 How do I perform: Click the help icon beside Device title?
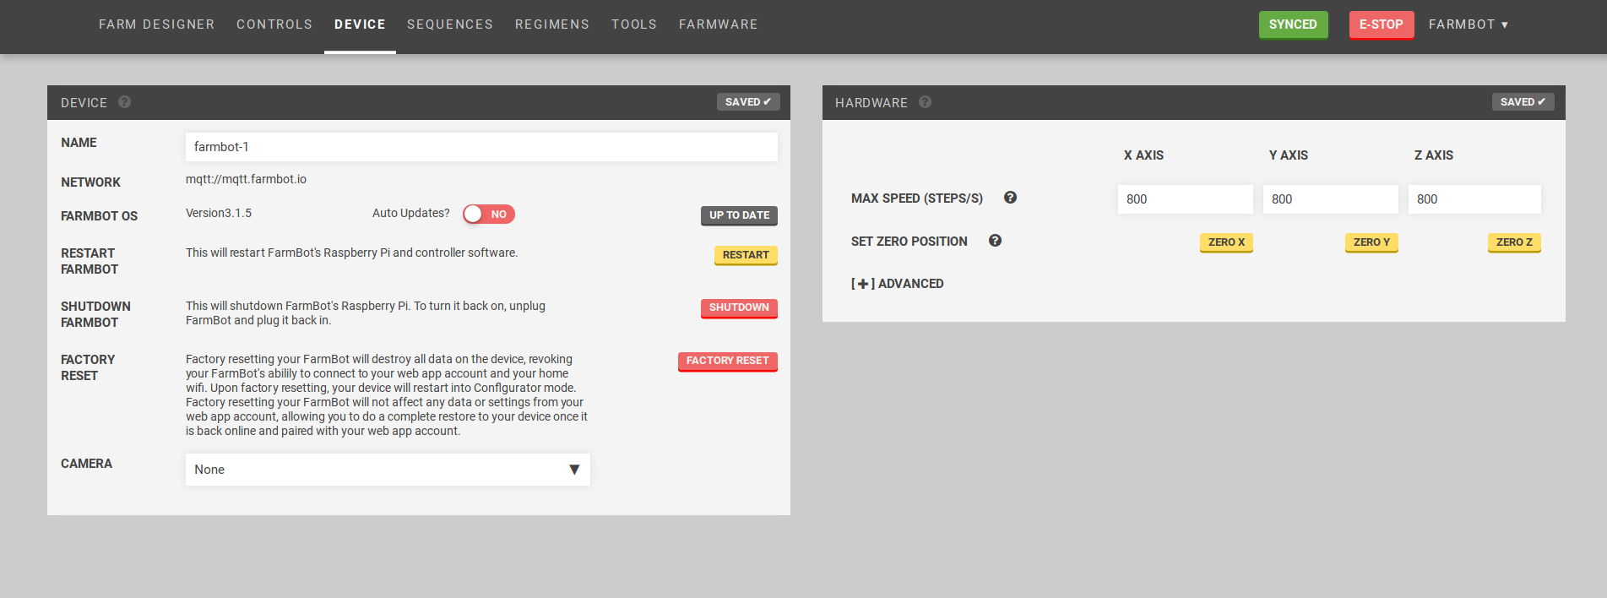(124, 102)
